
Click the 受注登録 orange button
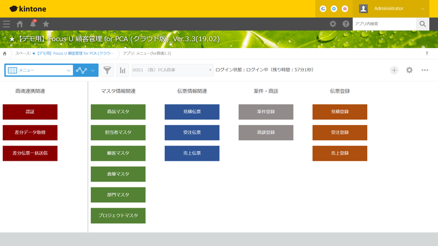[x=339, y=132]
